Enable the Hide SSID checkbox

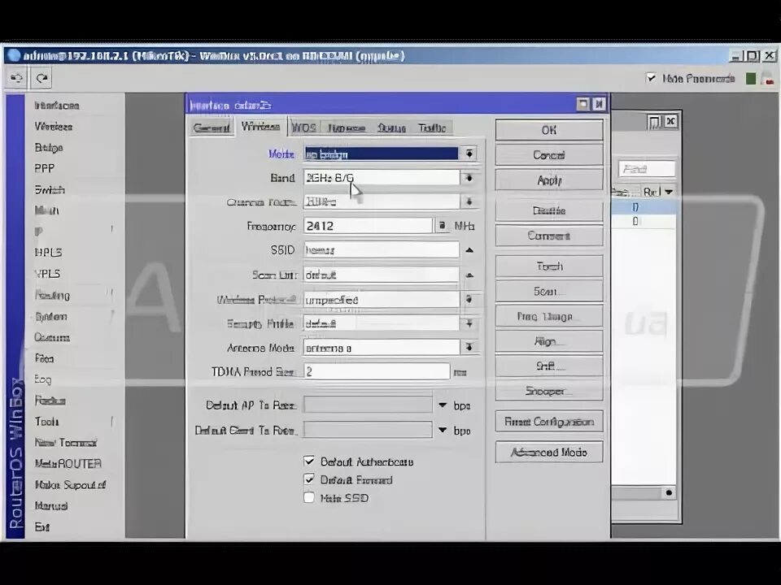(309, 497)
